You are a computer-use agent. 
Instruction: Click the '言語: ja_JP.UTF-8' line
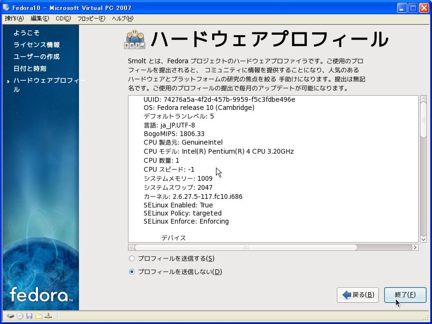pos(169,125)
